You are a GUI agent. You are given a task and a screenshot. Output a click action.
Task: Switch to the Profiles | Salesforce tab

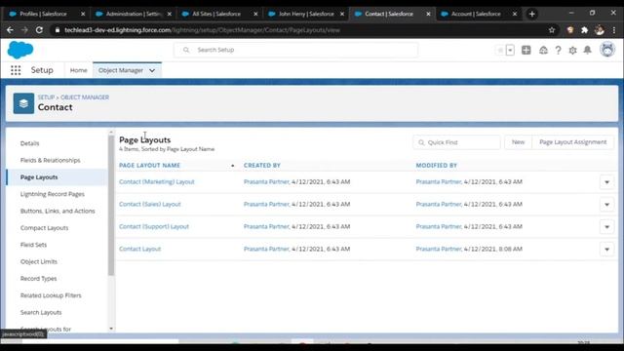(x=43, y=14)
